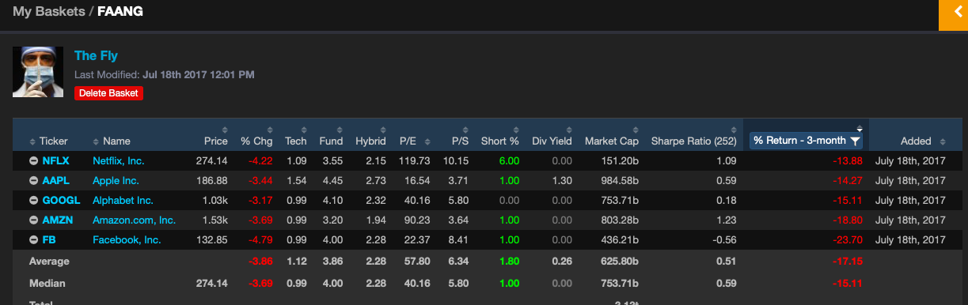This screenshot has height=305, width=968.
Task: Go to My Baskets breadcrumb
Action: coord(49,12)
